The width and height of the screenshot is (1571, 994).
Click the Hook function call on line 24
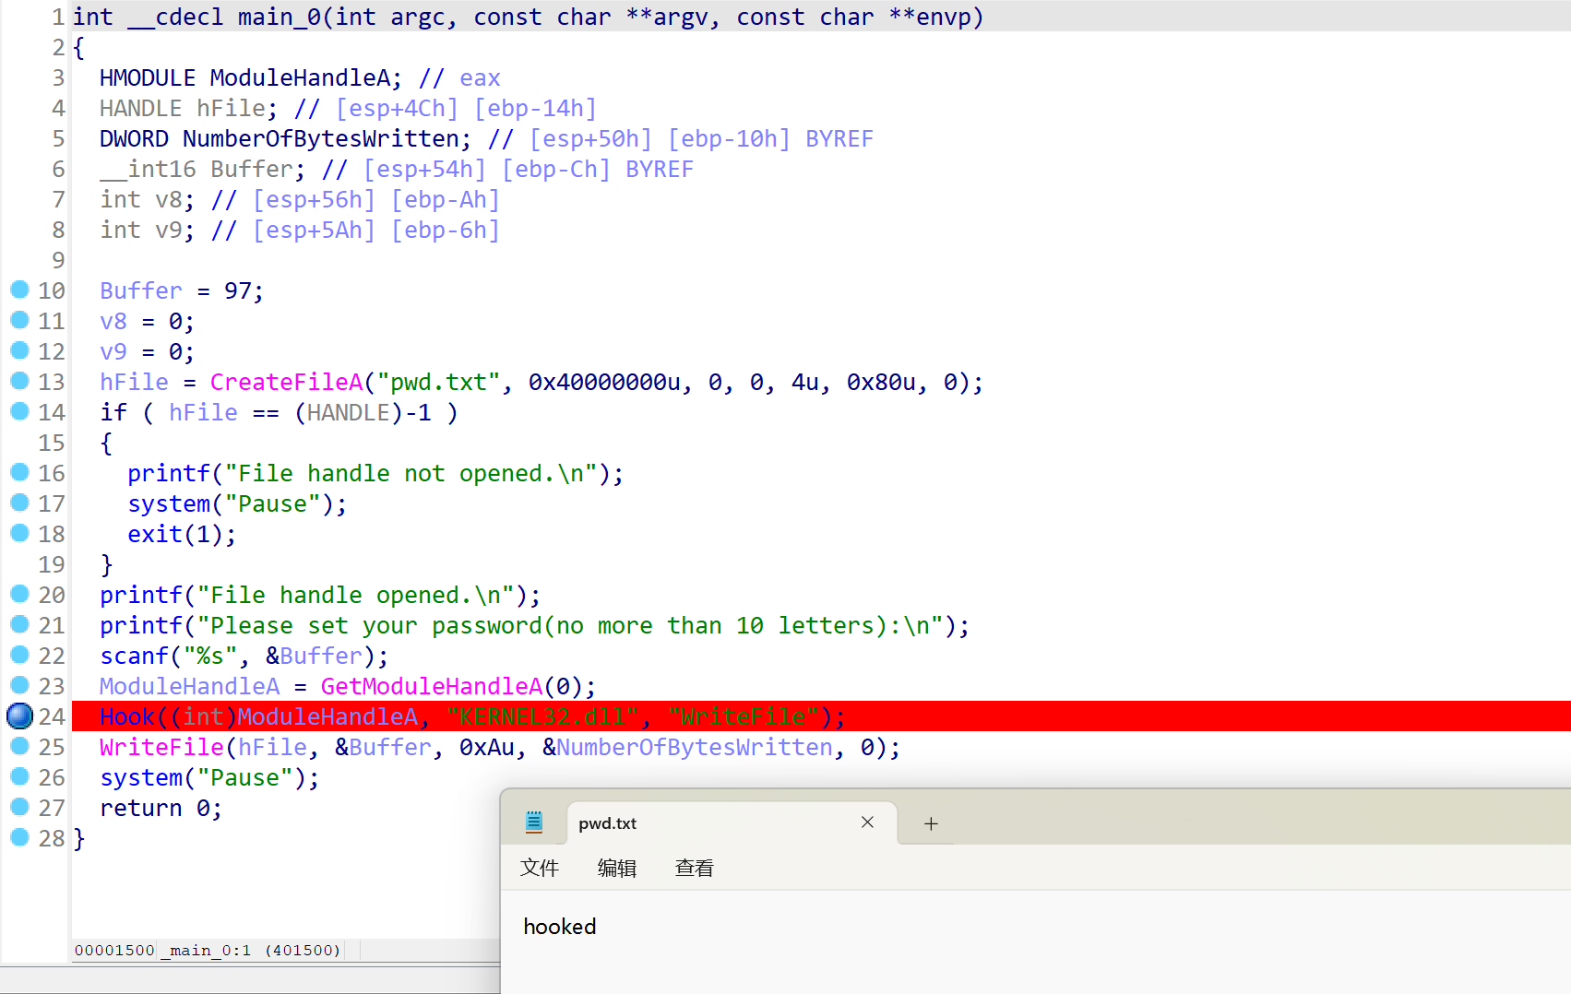point(127,716)
